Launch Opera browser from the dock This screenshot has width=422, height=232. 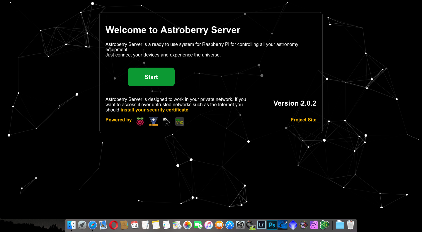(x=114, y=225)
